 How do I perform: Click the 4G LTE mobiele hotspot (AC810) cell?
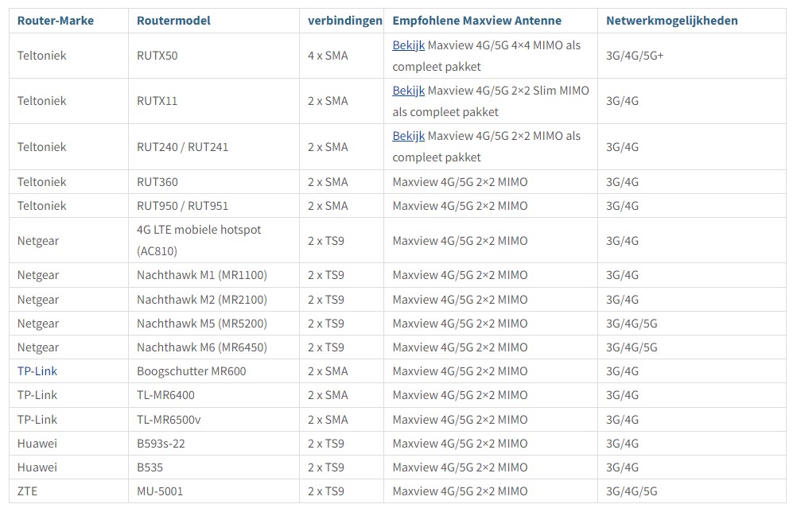tap(199, 240)
